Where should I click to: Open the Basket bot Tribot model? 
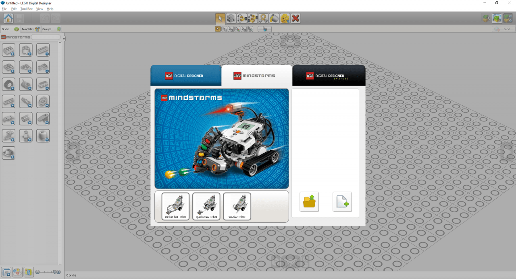[x=175, y=206]
